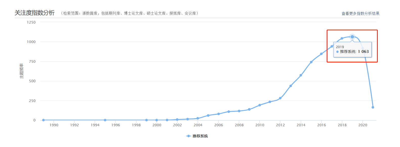Select the 2018 data point marker
Screen dimensions: 400x147
click(x=342, y=38)
